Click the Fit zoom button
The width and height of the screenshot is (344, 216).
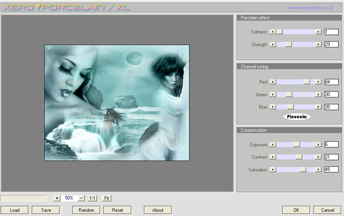(x=107, y=198)
